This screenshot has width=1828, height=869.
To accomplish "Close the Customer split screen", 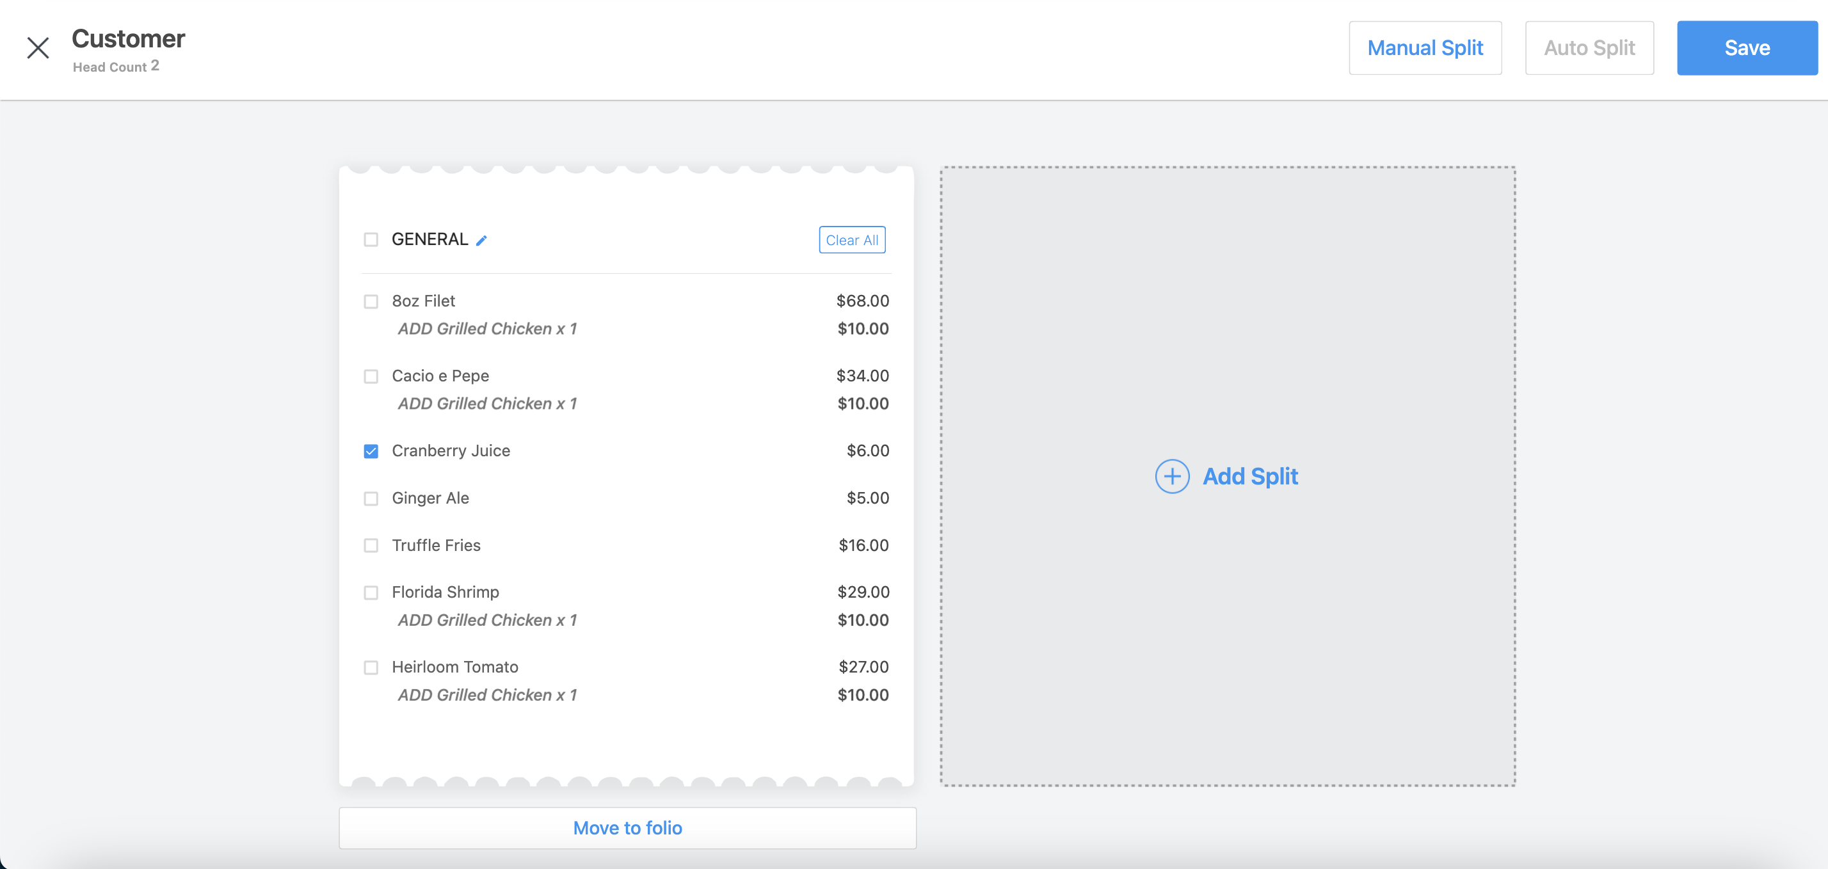I will (x=38, y=47).
